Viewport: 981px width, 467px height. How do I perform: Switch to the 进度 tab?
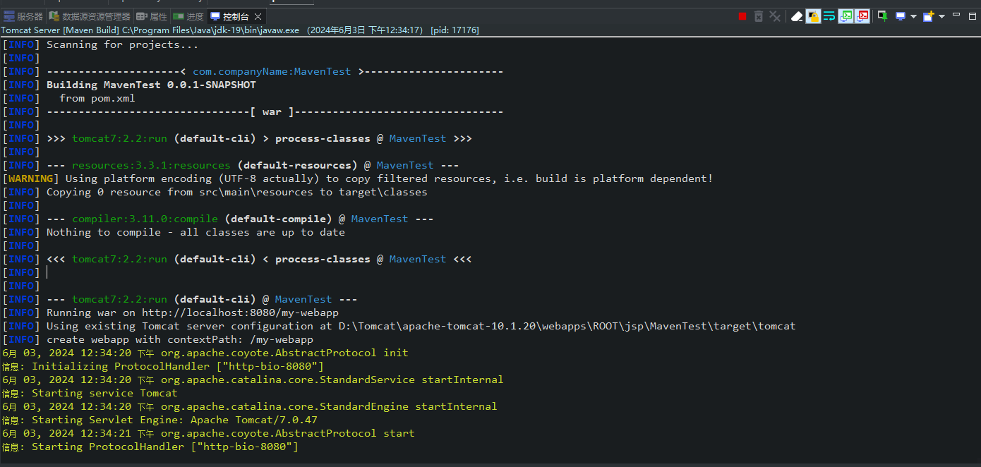189,16
